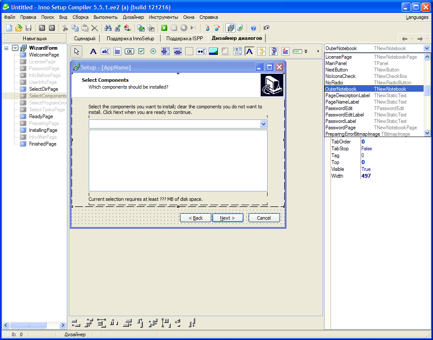433x340 pixels.
Task: Pick the OK button component in the palette
Action: [129, 51]
